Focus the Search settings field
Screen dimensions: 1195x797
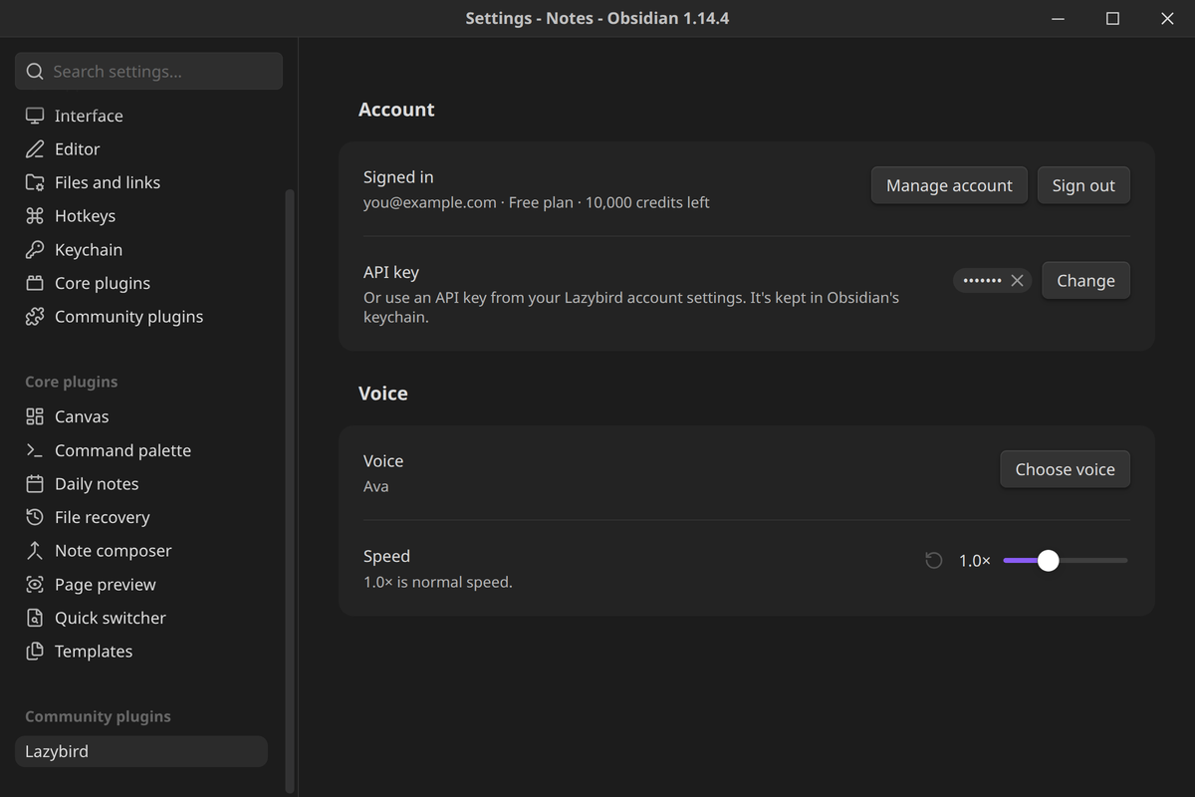pyautogui.click(x=148, y=72)
